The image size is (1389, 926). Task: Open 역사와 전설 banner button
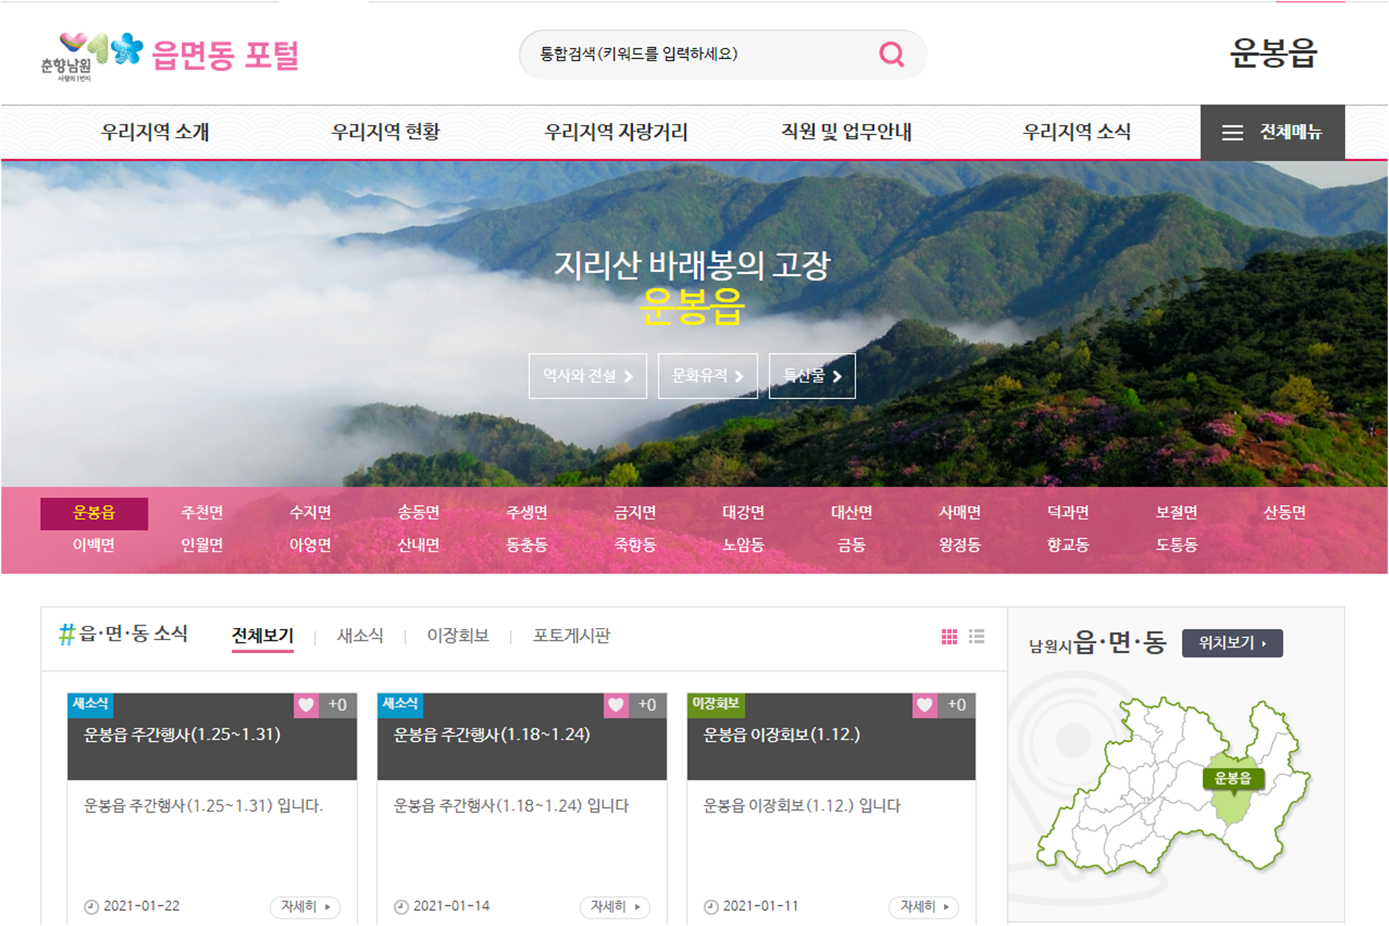[x=587, y=376]
